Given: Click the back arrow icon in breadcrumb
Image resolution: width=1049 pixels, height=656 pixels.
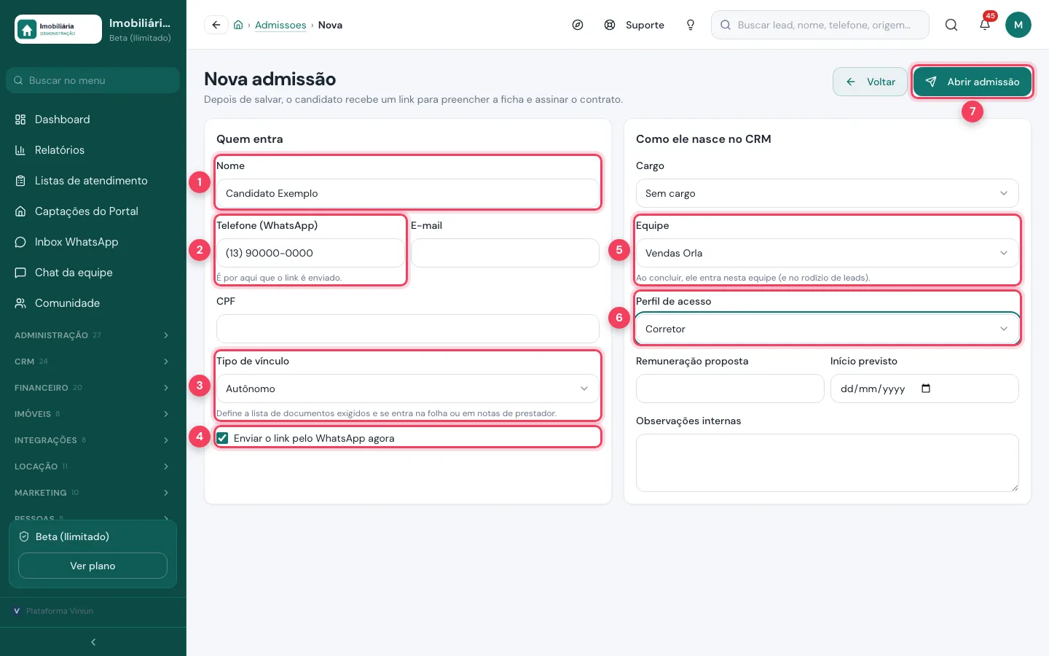Looking at the screenshot, I should pos(216,25).
